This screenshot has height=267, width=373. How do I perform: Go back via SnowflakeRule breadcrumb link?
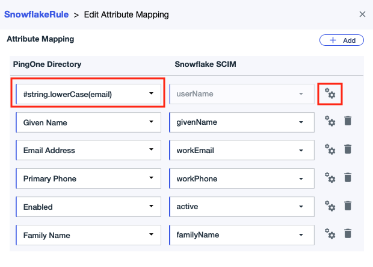[x=36, y=14]
